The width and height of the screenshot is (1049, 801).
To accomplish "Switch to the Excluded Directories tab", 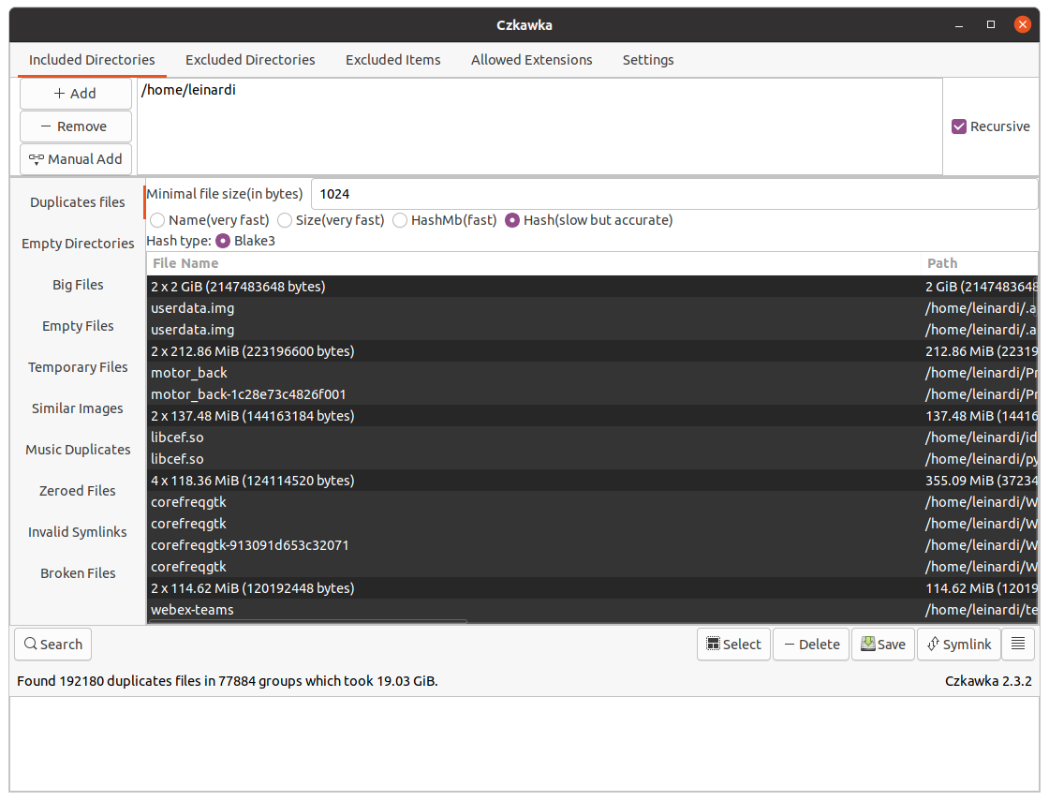I will 250,59.
